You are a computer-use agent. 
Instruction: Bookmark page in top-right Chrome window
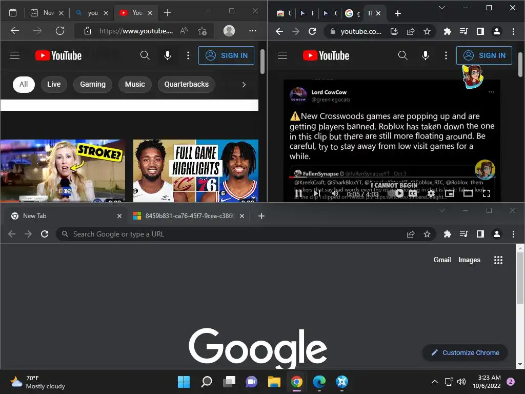point(427,31)
